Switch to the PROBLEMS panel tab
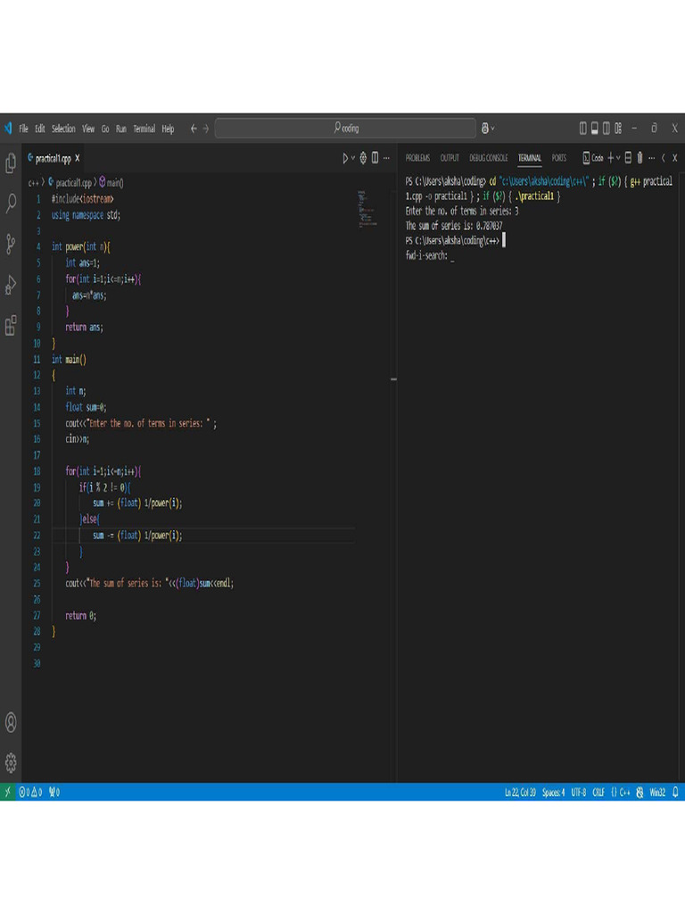685x914 pixels. click(417, 158)
